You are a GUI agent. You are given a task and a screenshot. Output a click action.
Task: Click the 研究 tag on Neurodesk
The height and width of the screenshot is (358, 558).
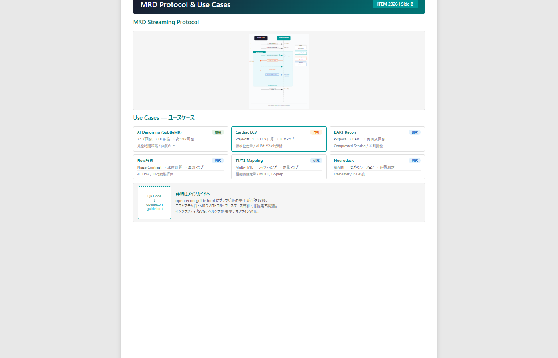point(415,161)
